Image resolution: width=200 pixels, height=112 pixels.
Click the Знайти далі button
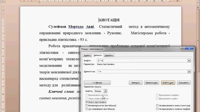pos(168,83)
